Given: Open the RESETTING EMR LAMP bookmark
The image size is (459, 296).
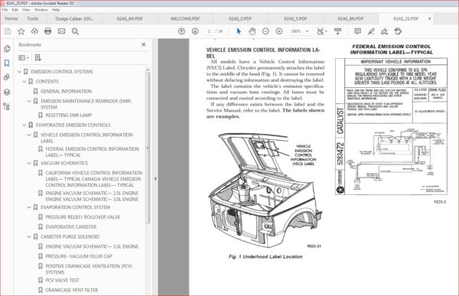Looking at the screenshot, I should tap(69, 115).
